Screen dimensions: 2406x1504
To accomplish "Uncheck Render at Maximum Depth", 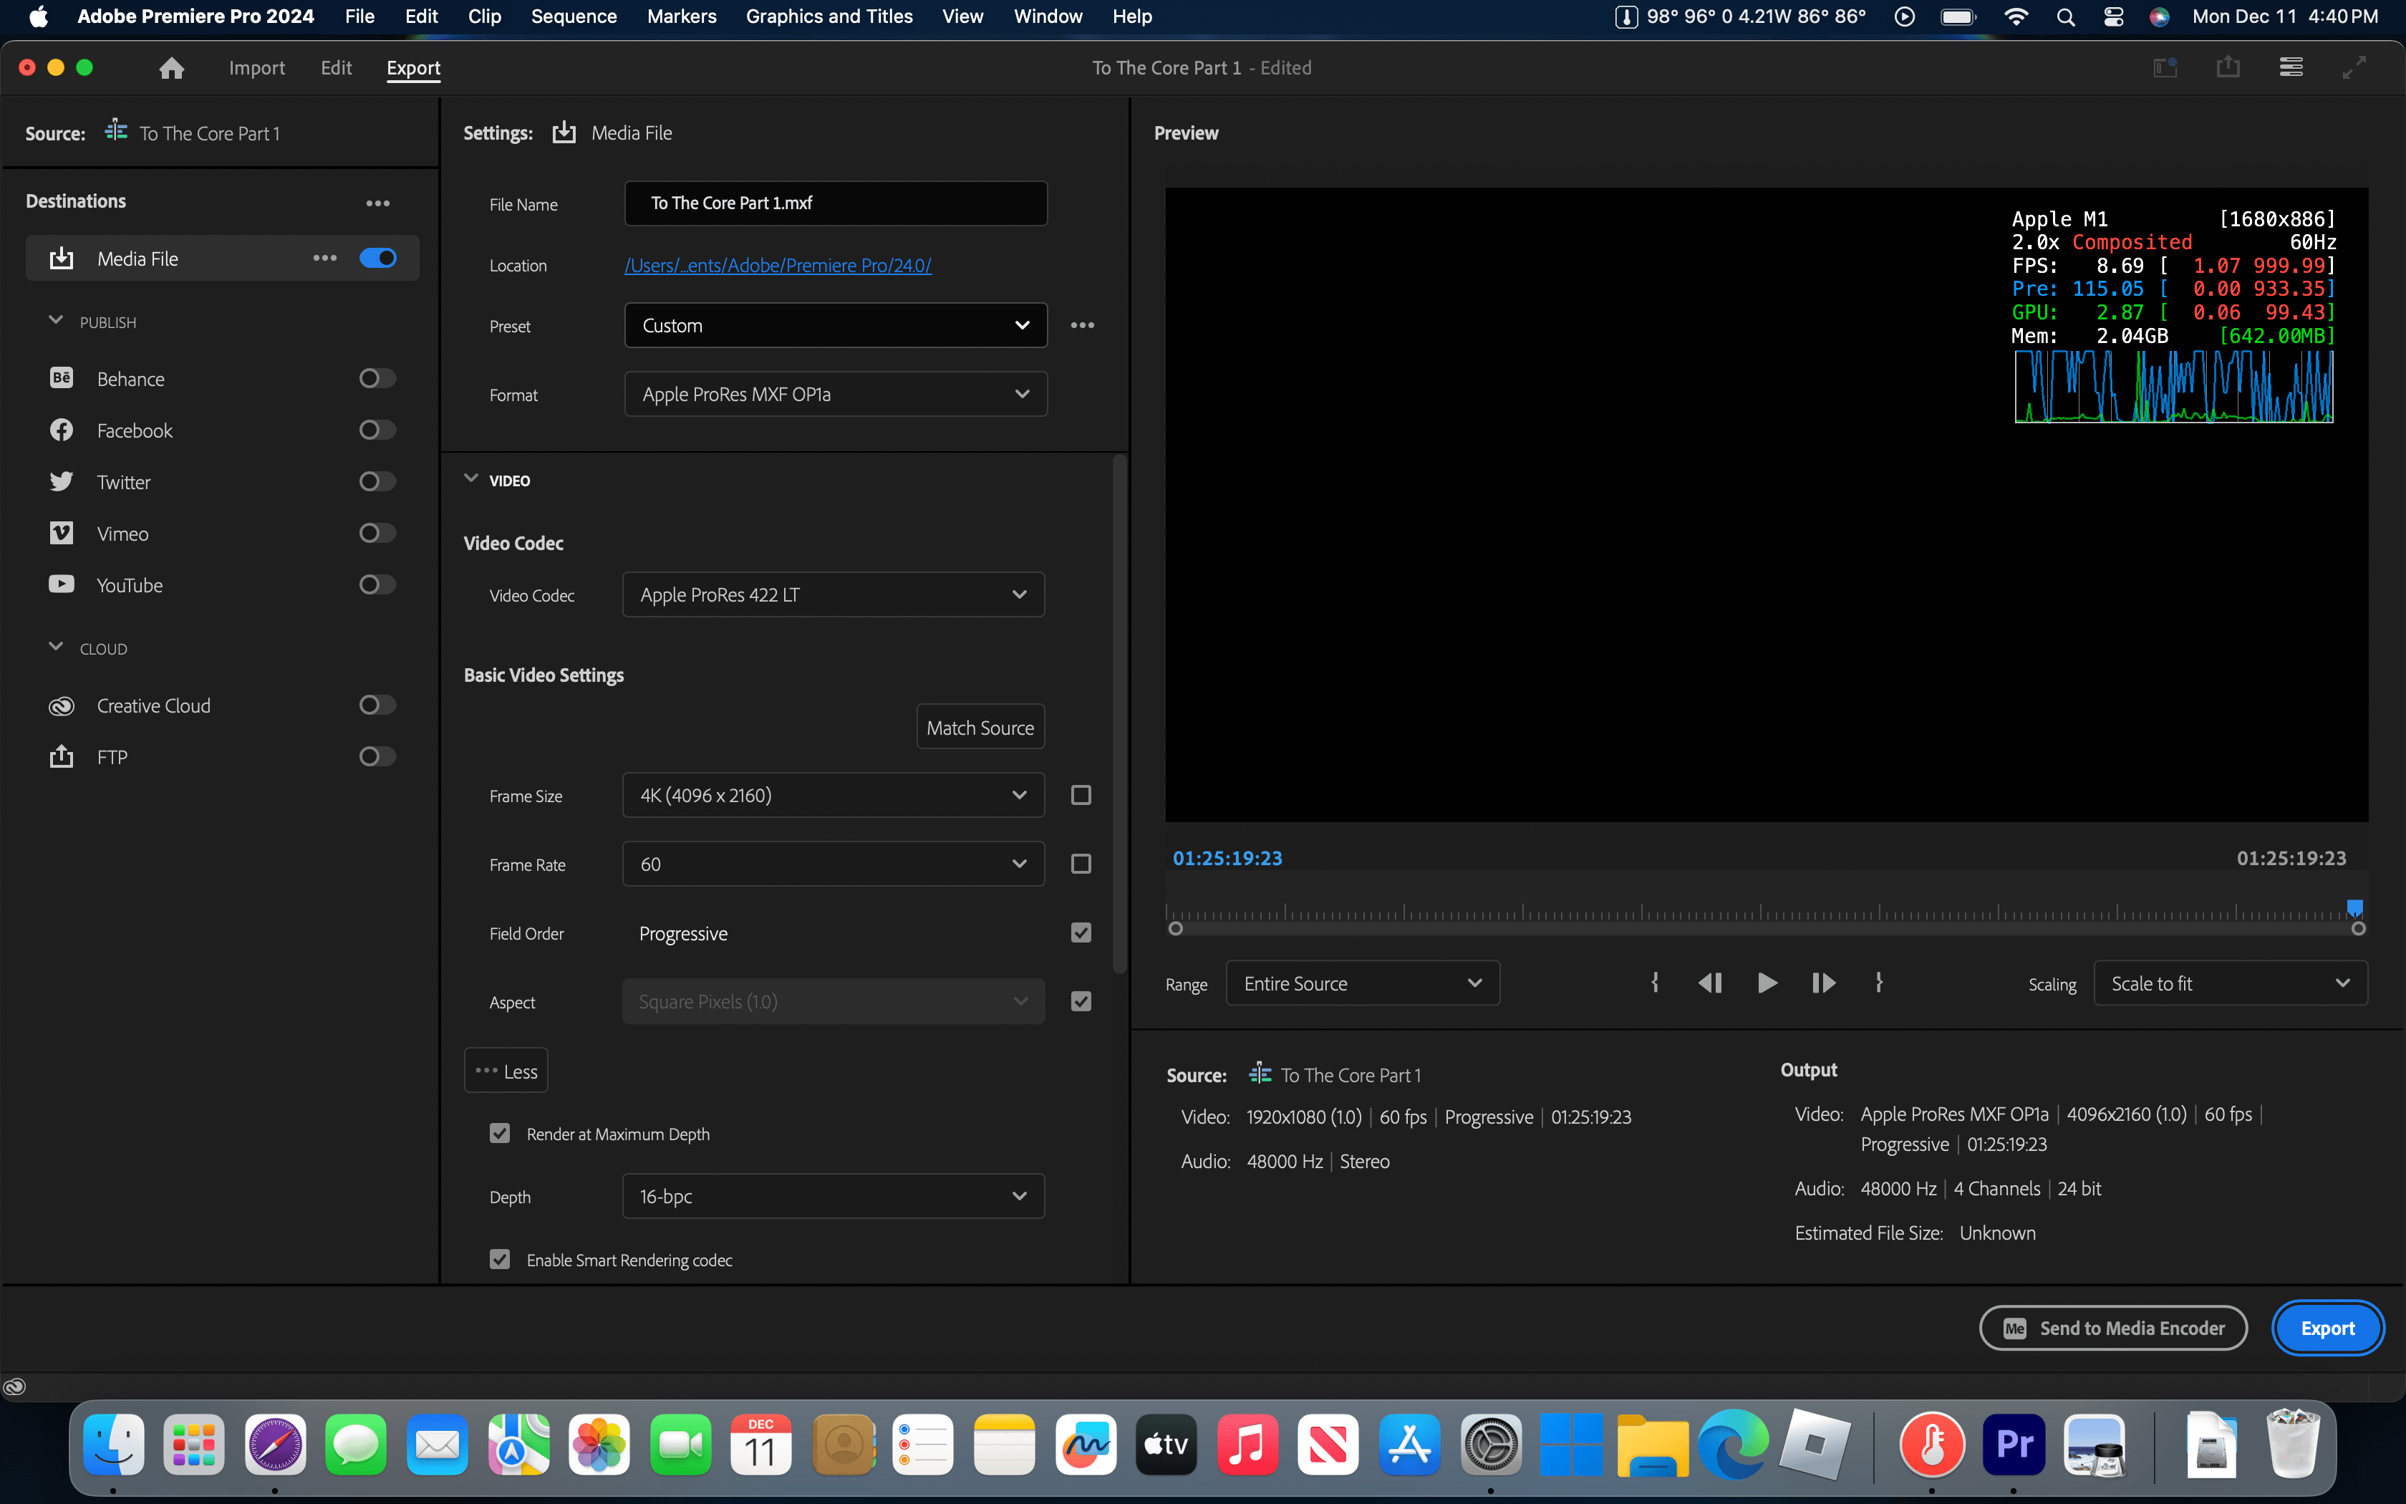I will click(x=499, y=1133).
